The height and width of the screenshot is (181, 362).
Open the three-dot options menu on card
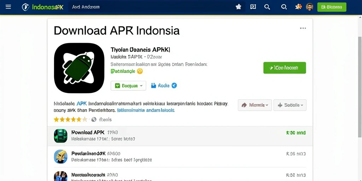(303, 28)
